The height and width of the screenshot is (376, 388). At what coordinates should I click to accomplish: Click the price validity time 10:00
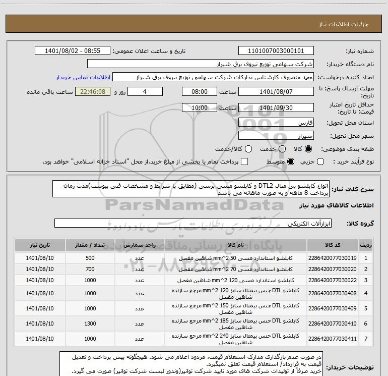tap(200, 108)
